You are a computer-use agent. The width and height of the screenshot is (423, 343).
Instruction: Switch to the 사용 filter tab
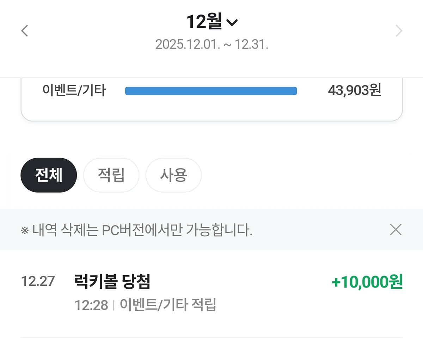pyautogui.click(x=173, y=175)
